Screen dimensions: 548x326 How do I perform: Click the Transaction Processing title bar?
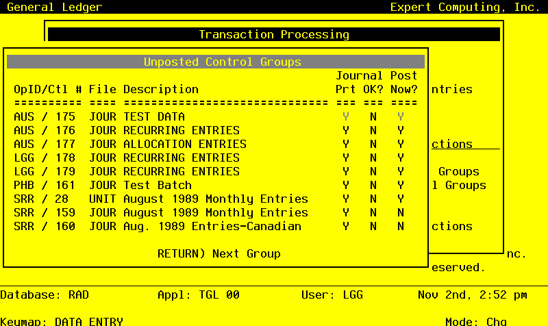click(274, 34)
